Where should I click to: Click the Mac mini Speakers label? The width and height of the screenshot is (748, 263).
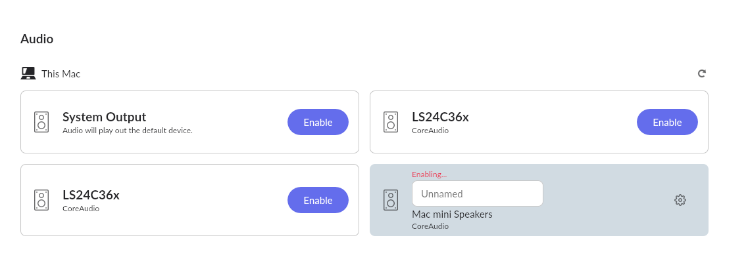click(452, 214)
